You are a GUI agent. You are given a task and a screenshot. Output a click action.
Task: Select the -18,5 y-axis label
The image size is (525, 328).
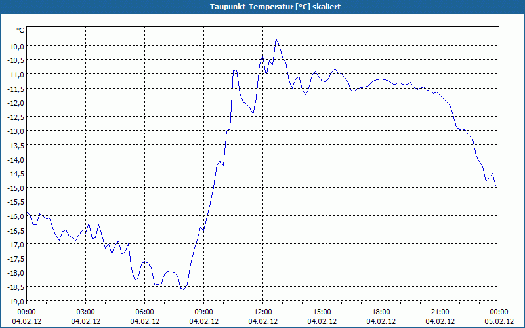(15, 287)
